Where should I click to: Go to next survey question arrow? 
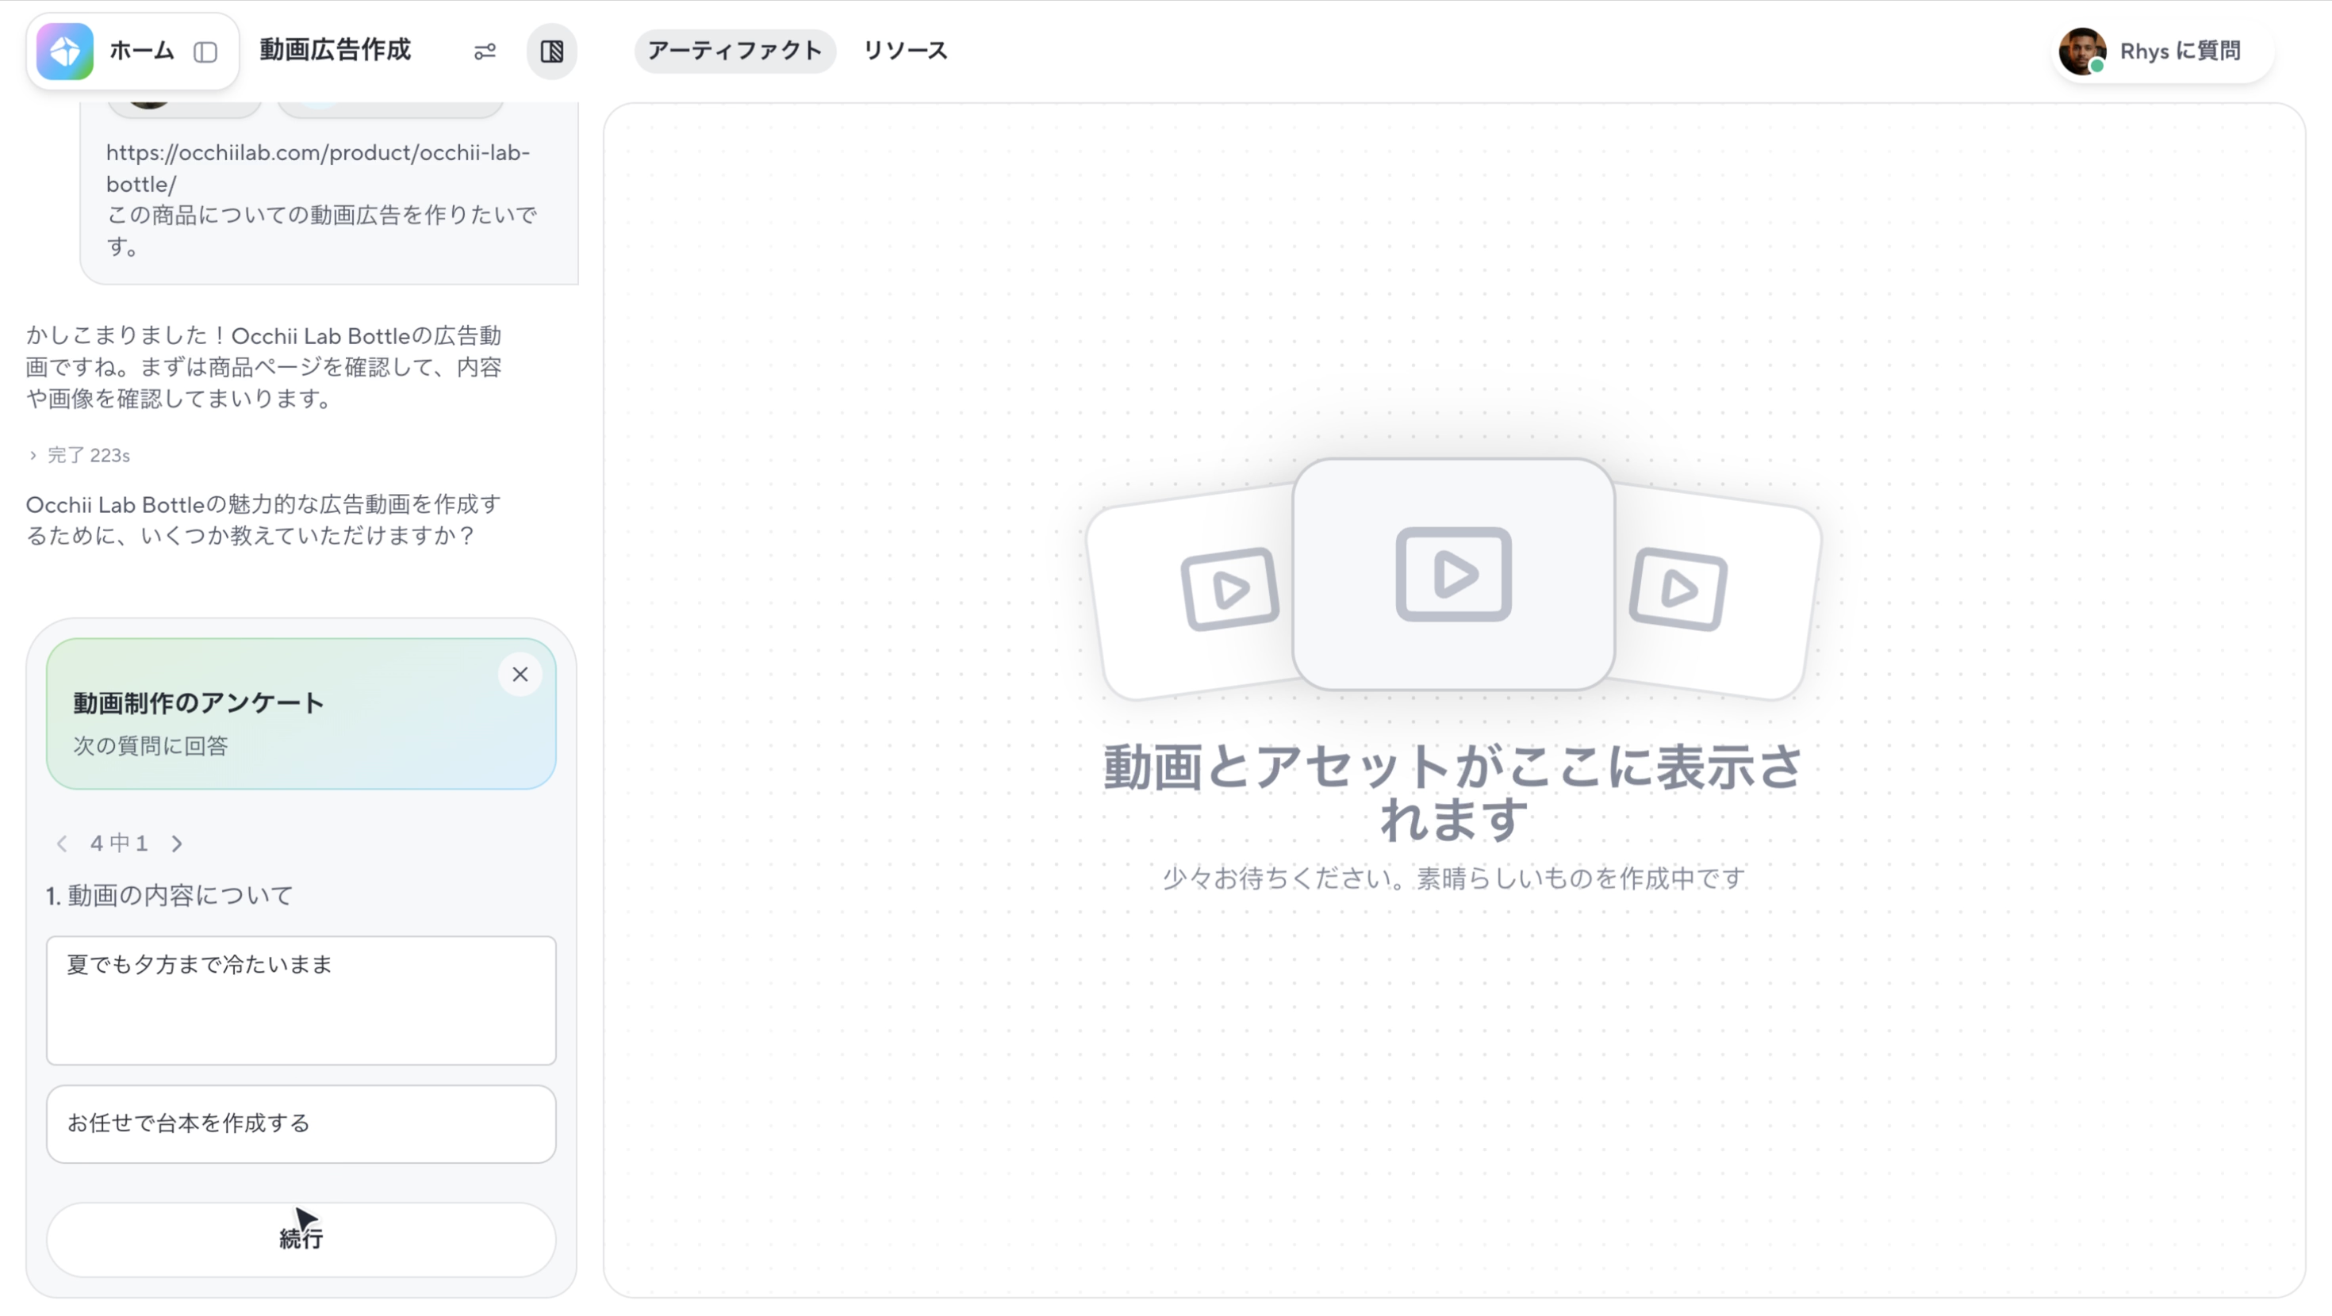pos(177,844)
